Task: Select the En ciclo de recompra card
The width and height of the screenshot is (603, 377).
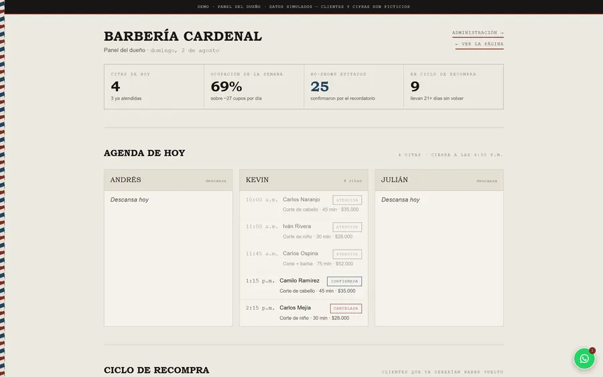Action: [454, 86]
